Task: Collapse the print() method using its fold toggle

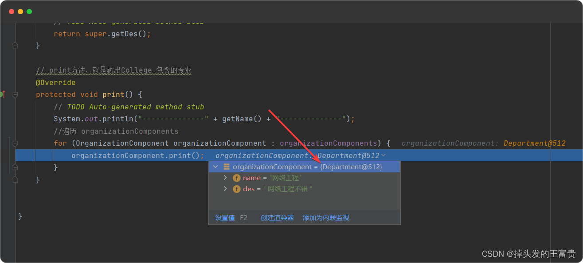Action: (x=15, y=94)
